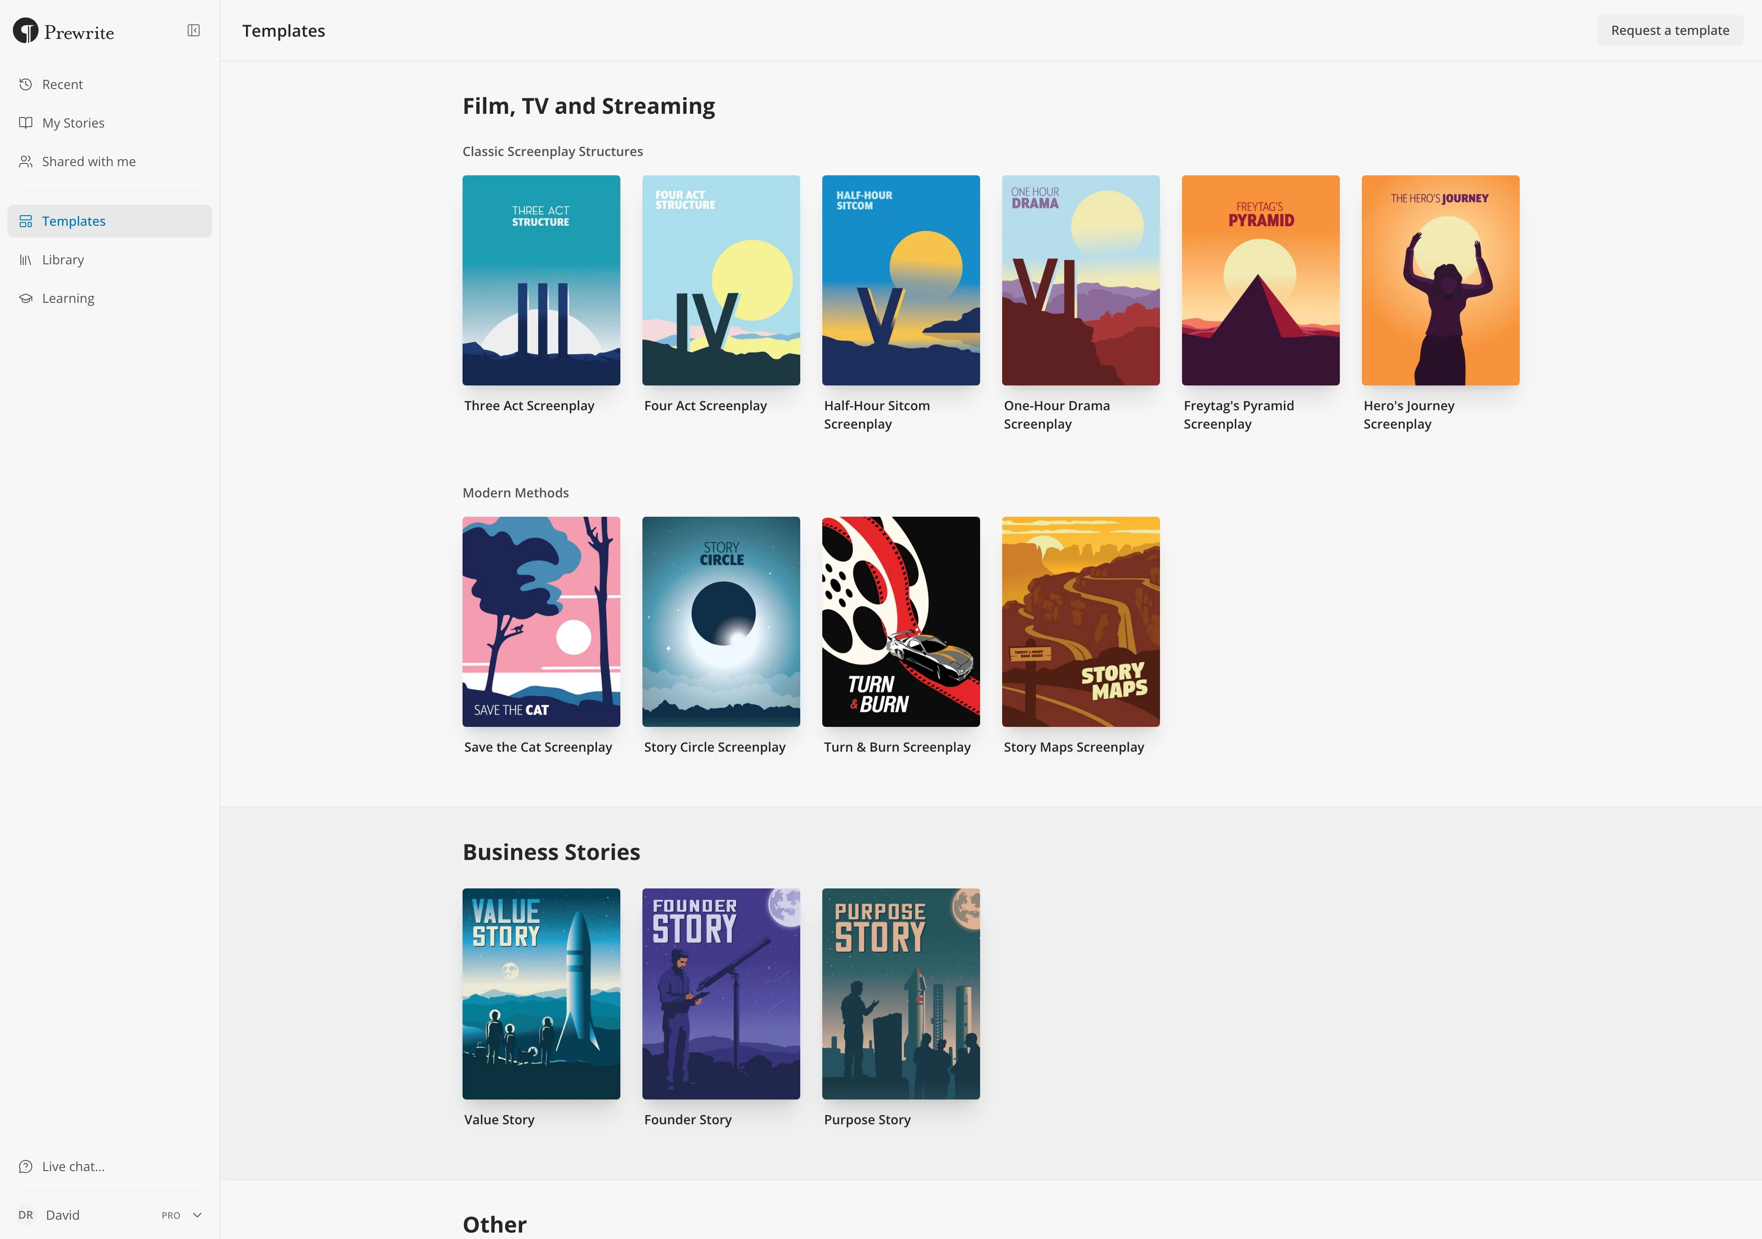This screenshot has width=1762, height=1239.
Task: Open the Half-Hour Sitcom cover
Action: coord(901,280)
